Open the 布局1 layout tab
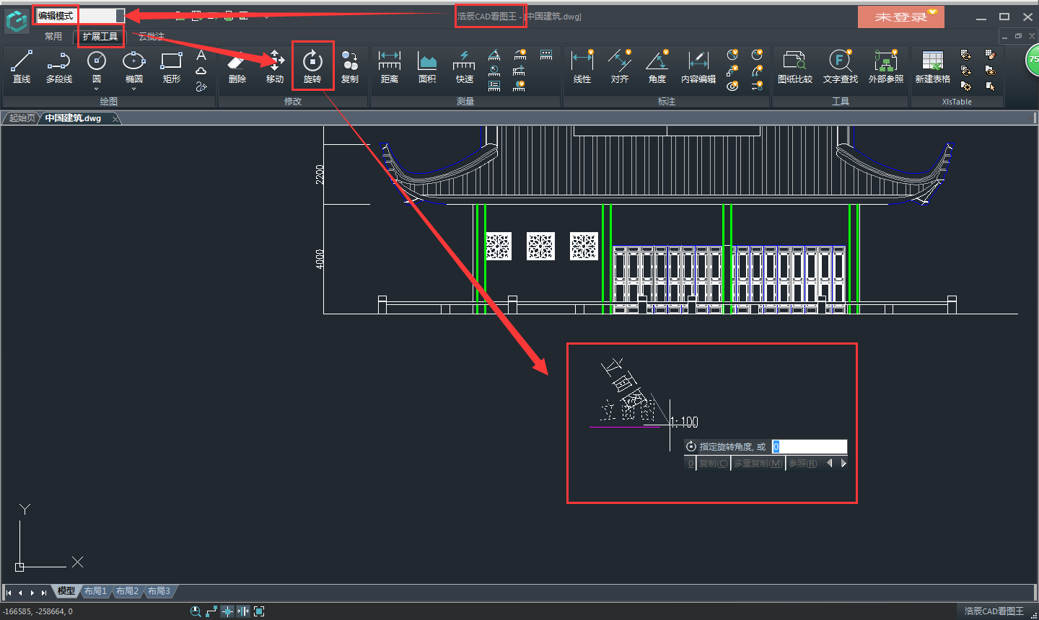This screenshot has width=1039, height=620. pyautogui.click(x=95, y=591)
